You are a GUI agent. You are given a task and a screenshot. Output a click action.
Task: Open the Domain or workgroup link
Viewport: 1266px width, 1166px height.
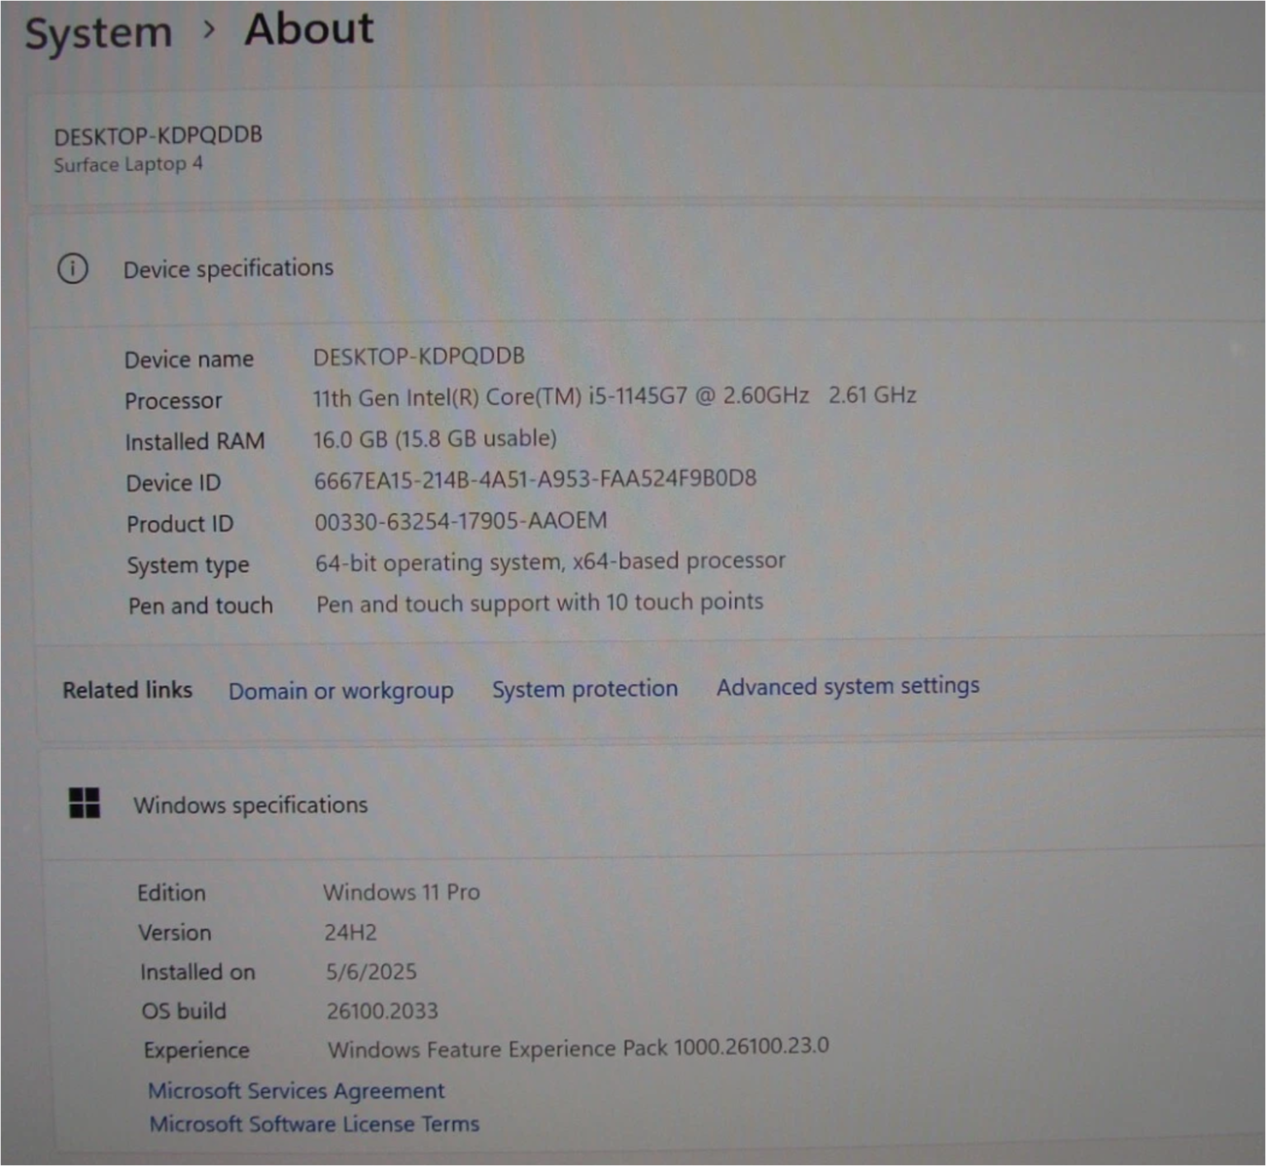pos(340,691)
